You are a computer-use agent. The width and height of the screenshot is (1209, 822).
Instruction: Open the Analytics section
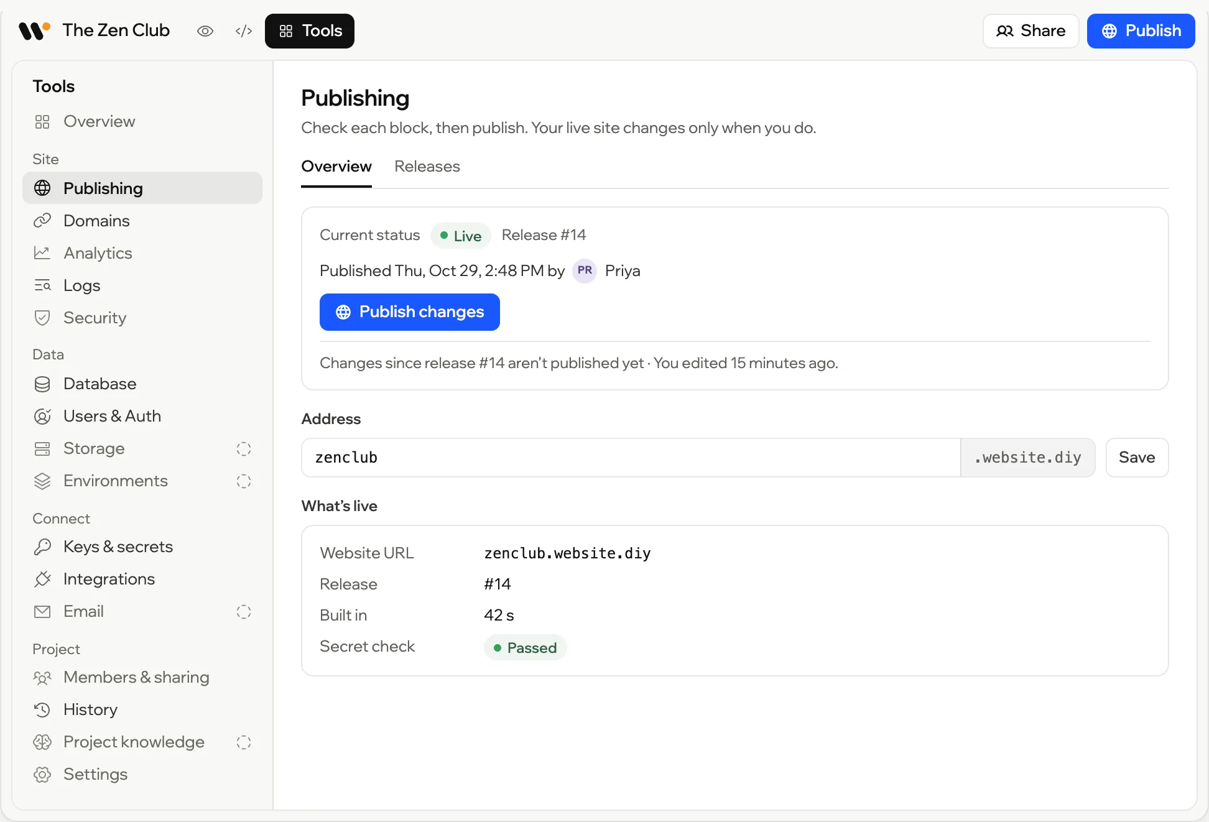pos(142,253)
